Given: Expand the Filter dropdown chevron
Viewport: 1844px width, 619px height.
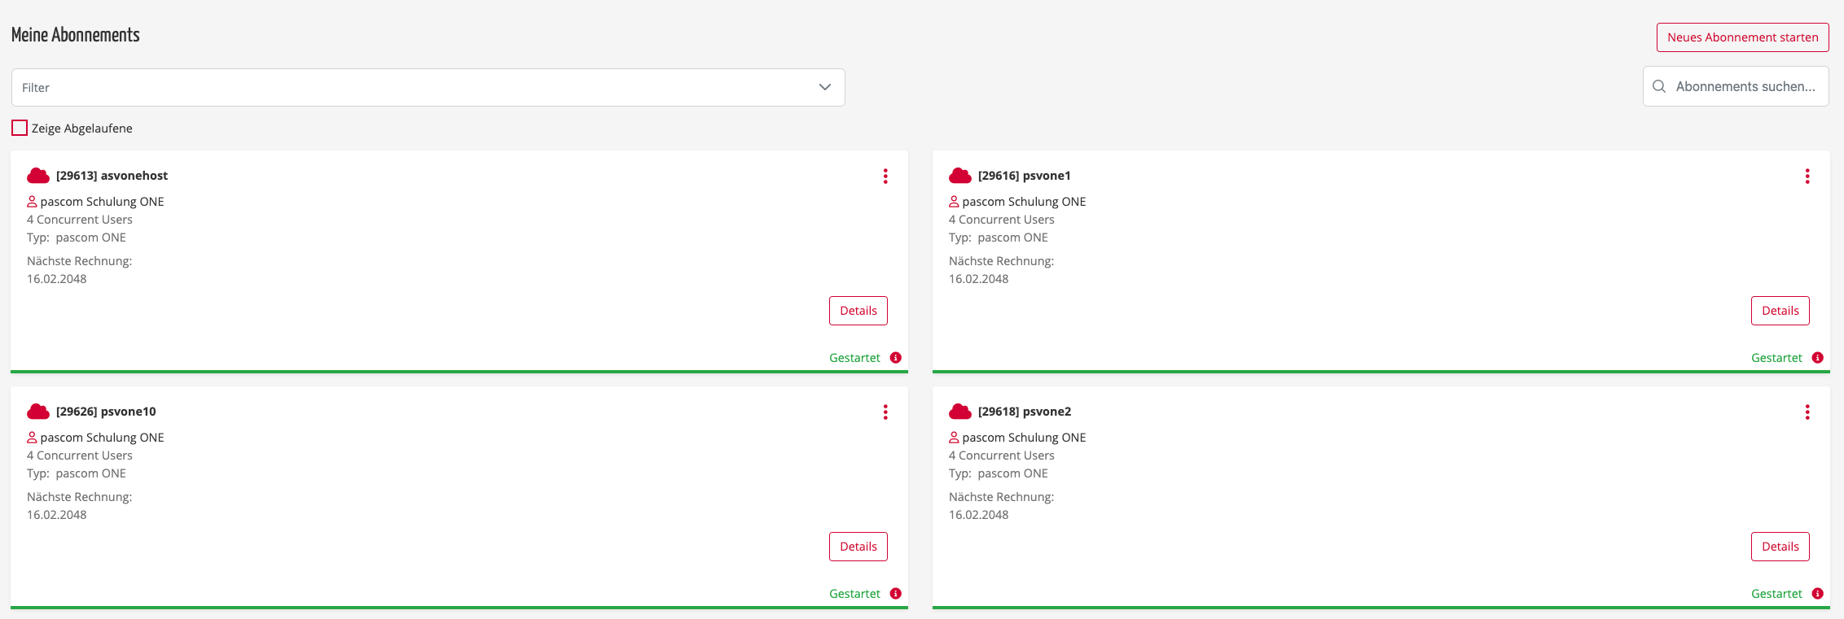Looking at the screenshot, I should click(x=825, y=87).
